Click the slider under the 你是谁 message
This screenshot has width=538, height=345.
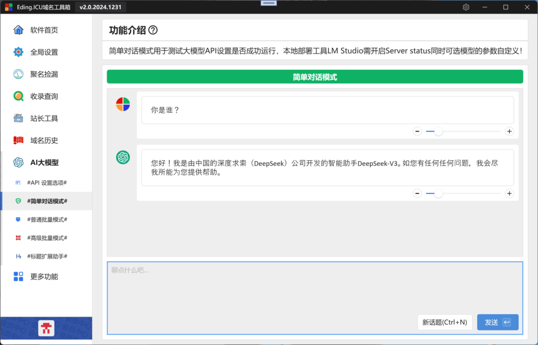tap(463, 132)
